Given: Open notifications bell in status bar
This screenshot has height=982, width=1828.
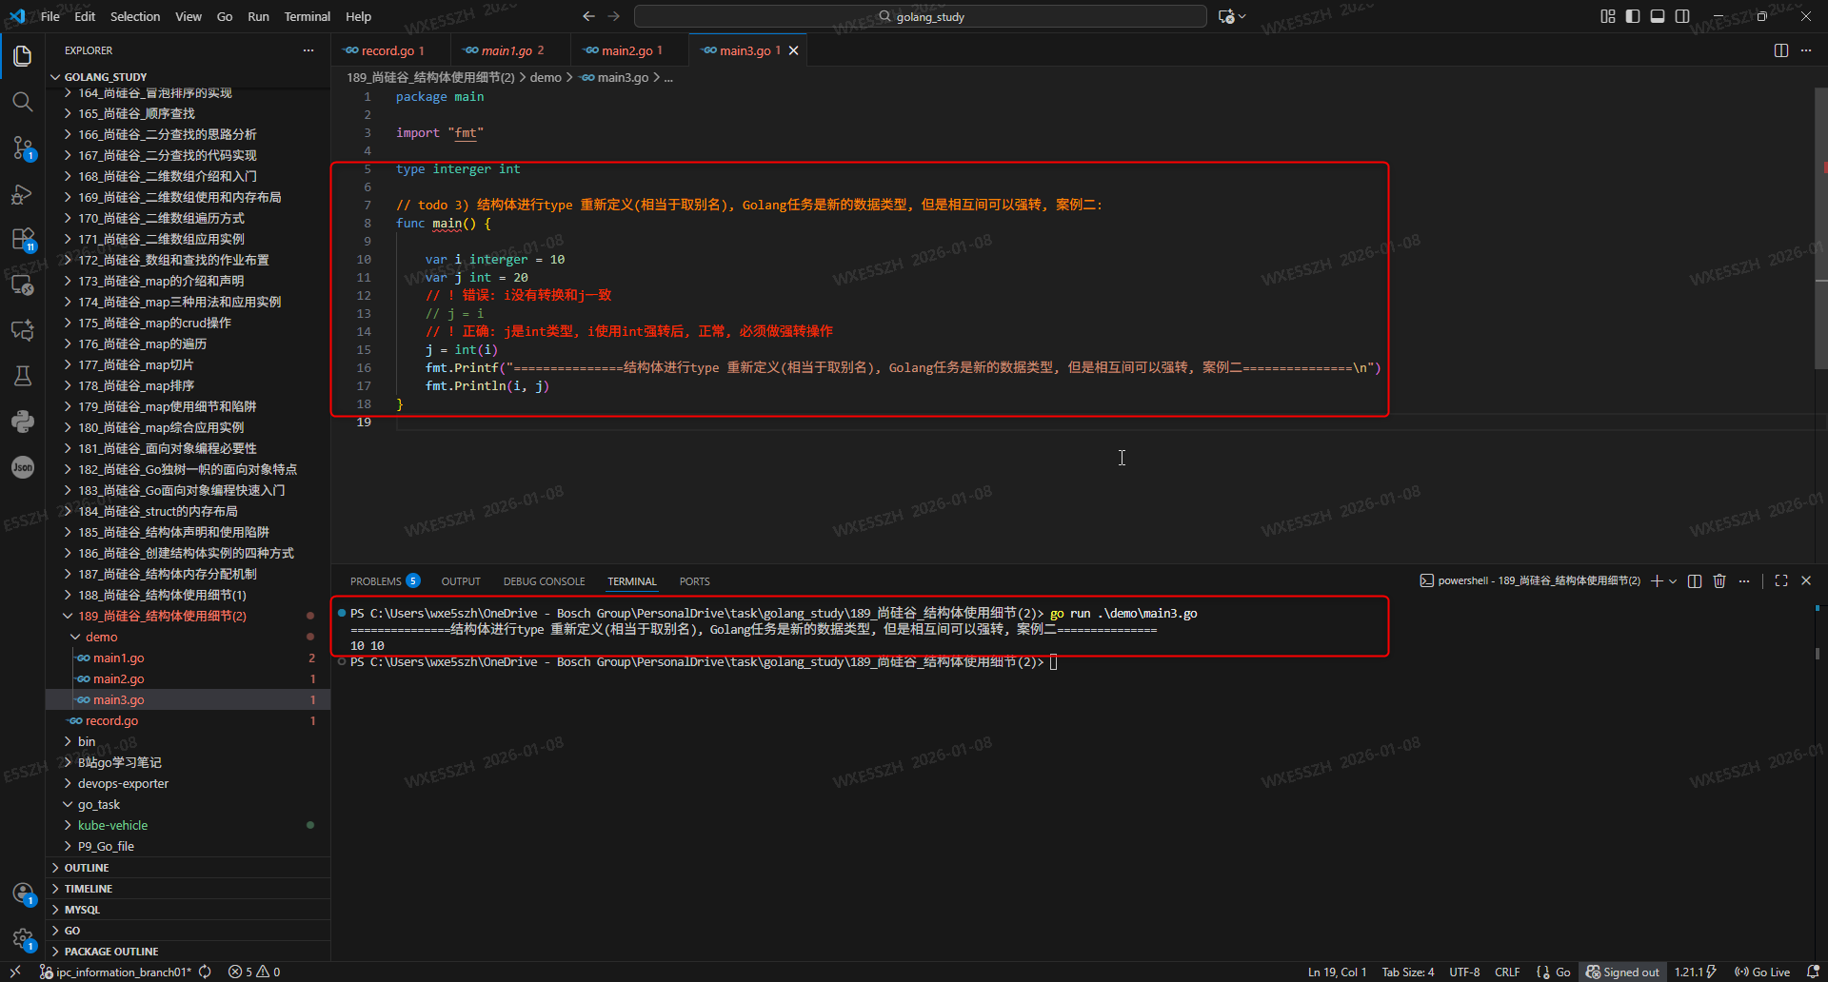Looking at the screenshot, I should [1813, 972].
